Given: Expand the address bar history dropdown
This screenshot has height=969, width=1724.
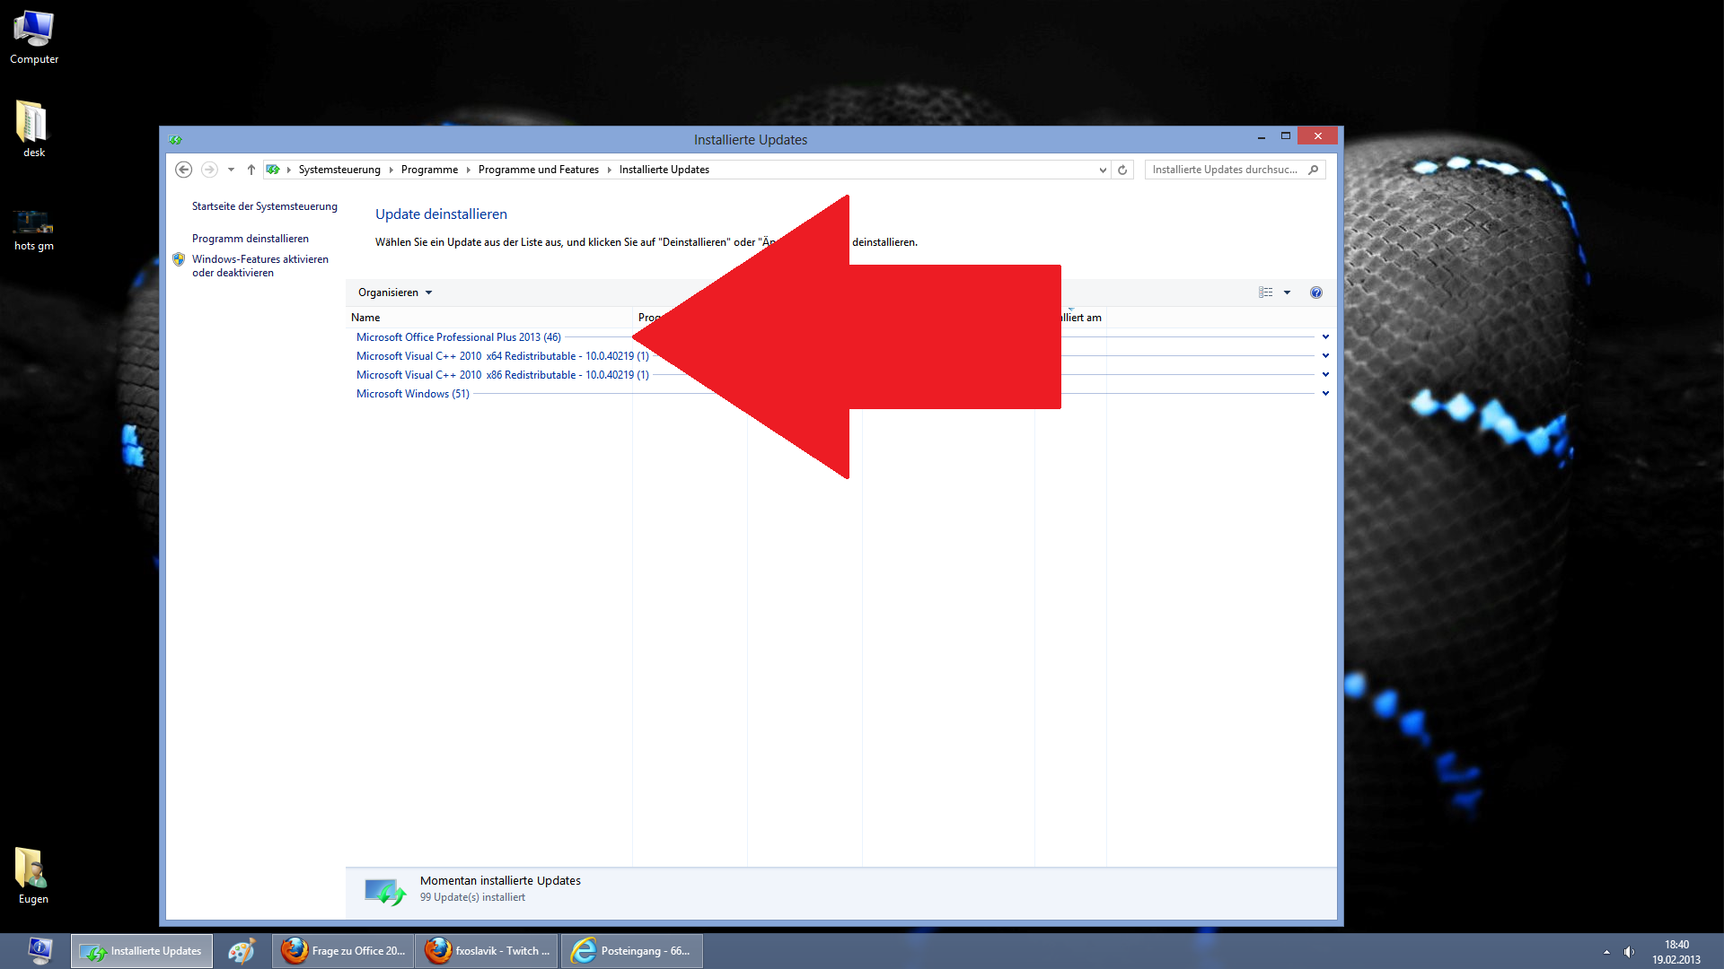Looking at the screenshot, I should click(1103, 170).
